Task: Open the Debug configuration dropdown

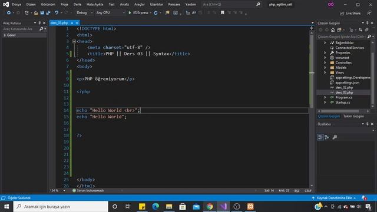Action: tap(84, 13)
